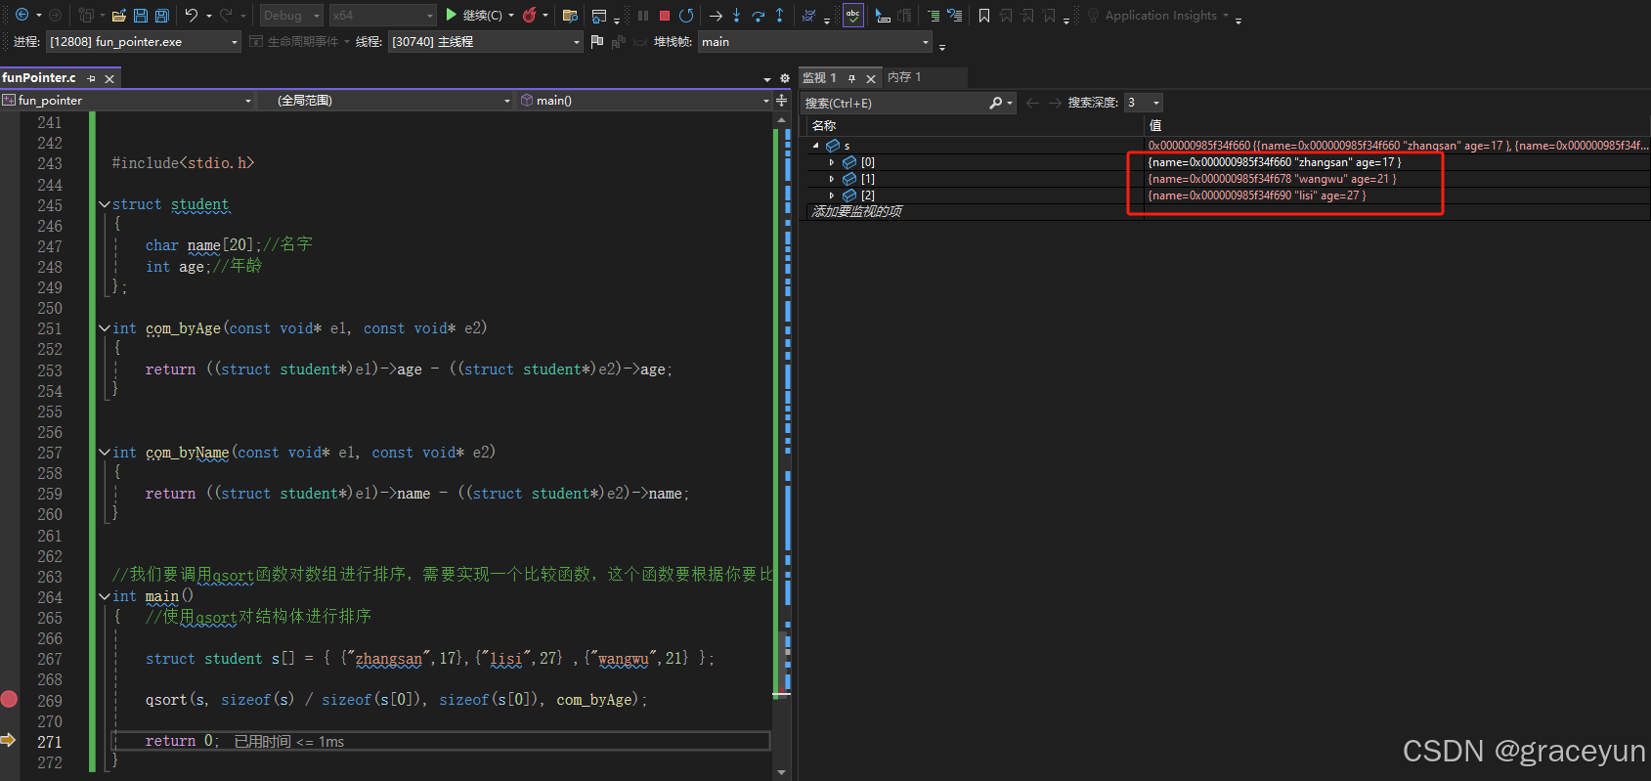This screenshot has width=1651, height=781.
Task: Click the watch search magnifier icon
Action: click(x=995, y=103)
